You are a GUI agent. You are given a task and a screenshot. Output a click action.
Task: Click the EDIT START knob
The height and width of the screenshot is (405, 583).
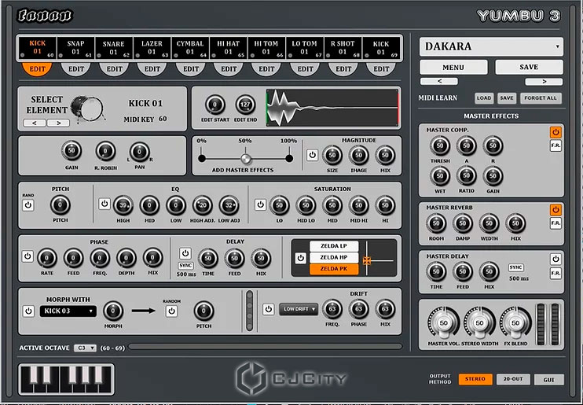pos(215,105)
